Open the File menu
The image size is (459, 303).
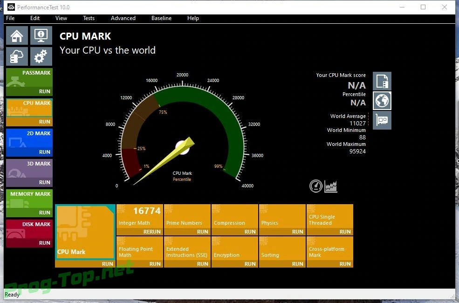tap(10, 18)
